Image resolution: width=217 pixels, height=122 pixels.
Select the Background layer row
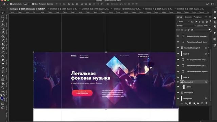pos(193,99)
